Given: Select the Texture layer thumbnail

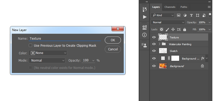Looking at the screenshot, I should point(163,37).
